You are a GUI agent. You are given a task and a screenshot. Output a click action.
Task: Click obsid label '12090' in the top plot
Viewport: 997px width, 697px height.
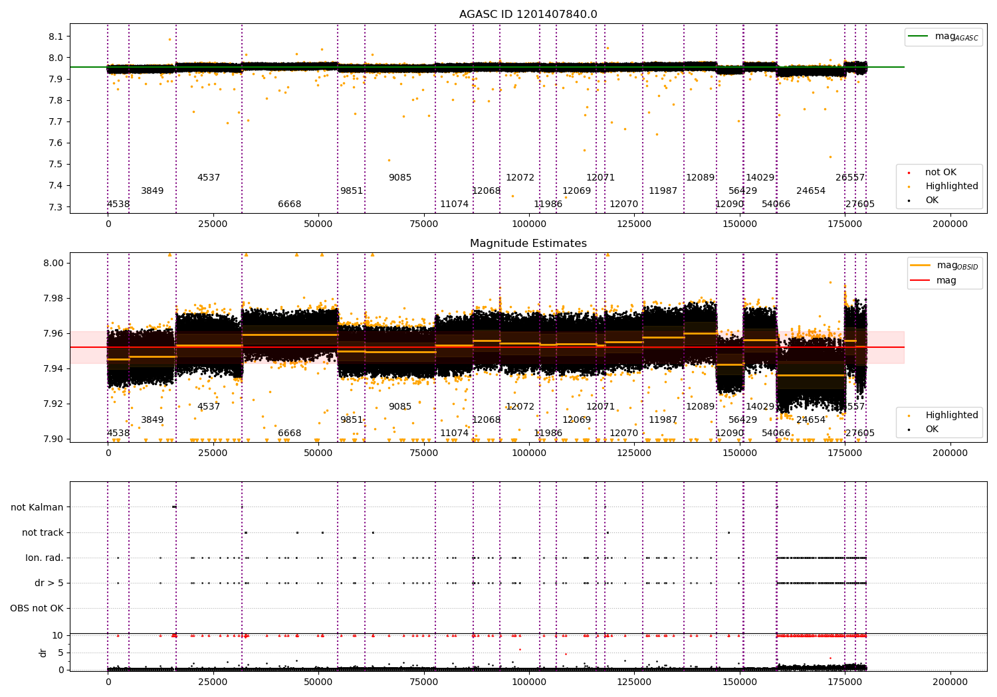730,204
